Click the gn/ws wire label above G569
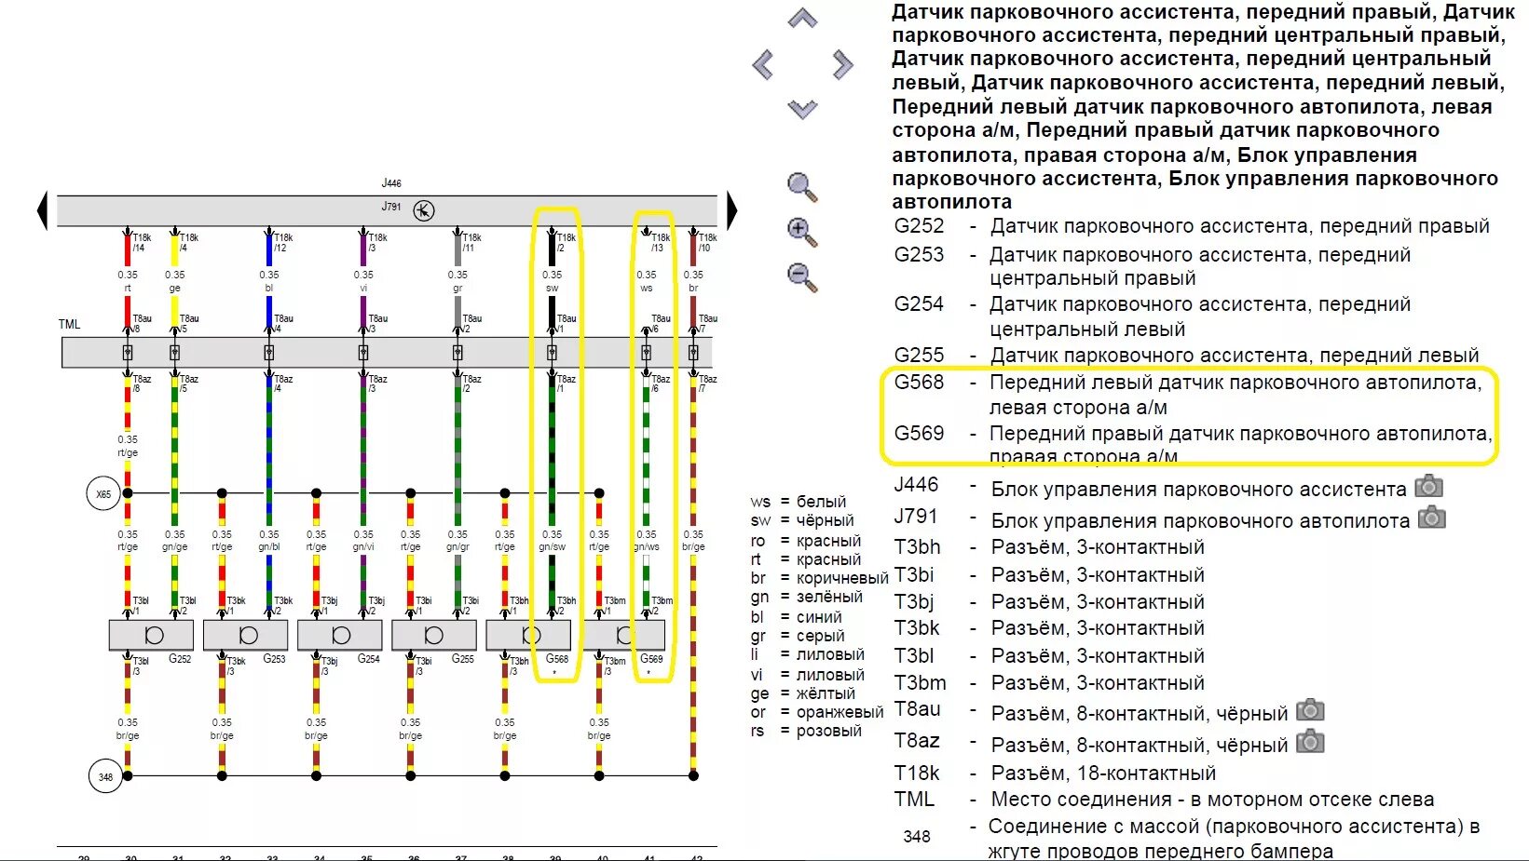 pyautogui.click(x=647, y=547)
